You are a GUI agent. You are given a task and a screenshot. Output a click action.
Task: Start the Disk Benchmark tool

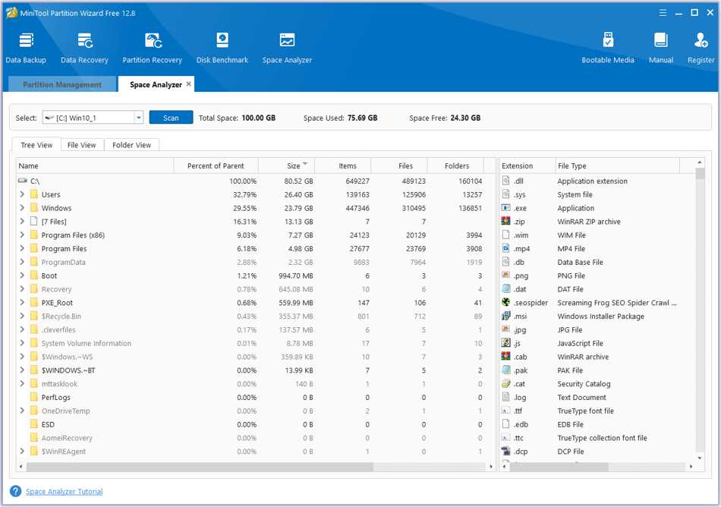[222, 47]
